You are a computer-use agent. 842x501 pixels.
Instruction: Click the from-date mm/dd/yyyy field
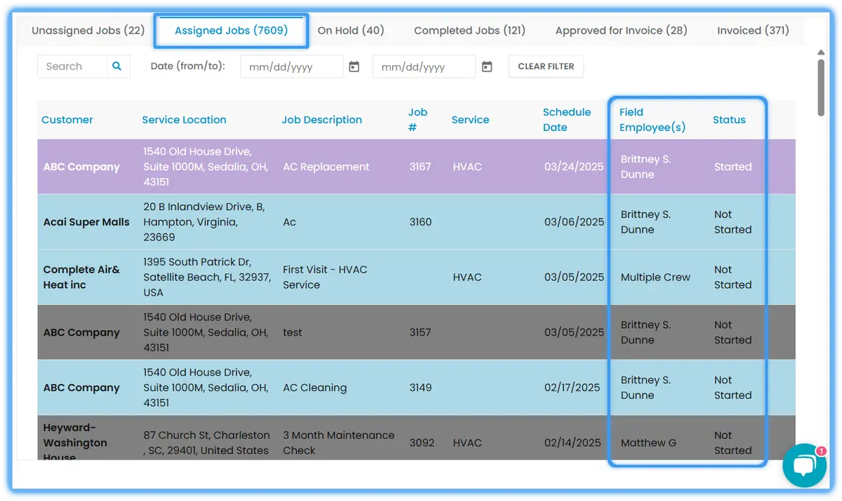[x=292, y=67]
